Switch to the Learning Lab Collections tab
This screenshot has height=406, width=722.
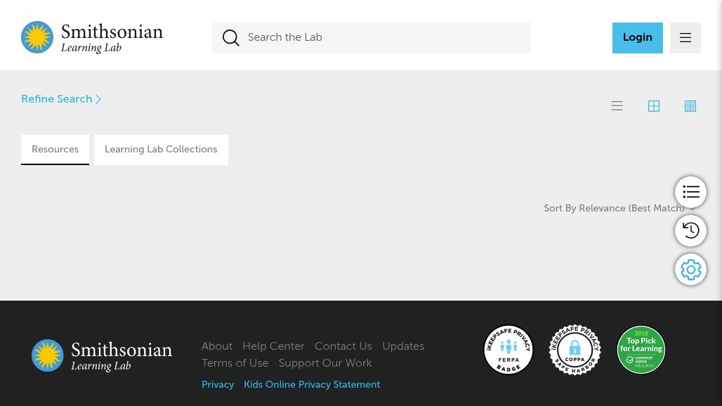pyautogui.click(x=161, y=150)
